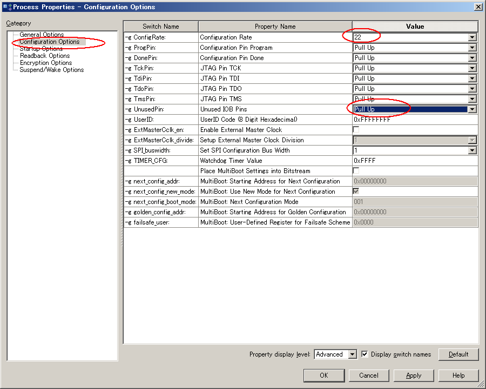Viewport: 486px width, 389px height.
Task: Open Configuration Rate value dropdown
Action: click(x=473, y=37)
